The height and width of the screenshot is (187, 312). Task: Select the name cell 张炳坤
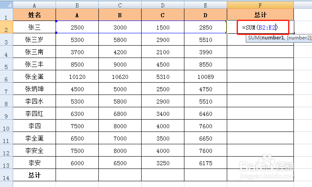click(35, 89)
